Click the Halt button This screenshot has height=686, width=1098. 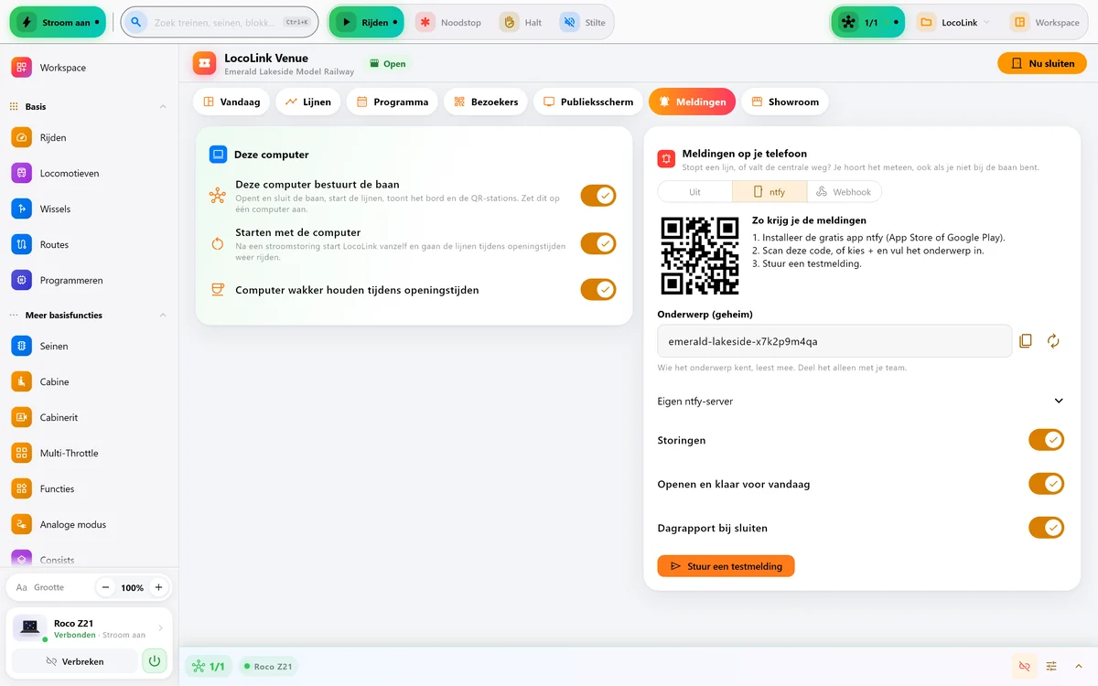pos(522,22)
